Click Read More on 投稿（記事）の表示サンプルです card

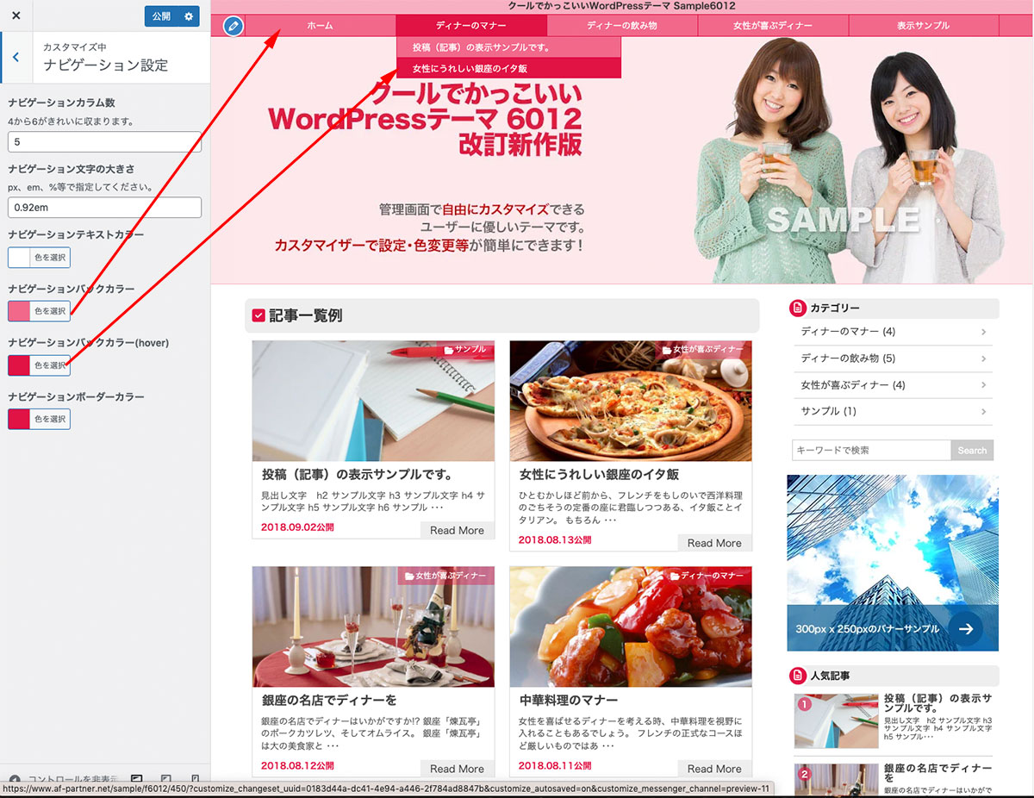[457, 530]
